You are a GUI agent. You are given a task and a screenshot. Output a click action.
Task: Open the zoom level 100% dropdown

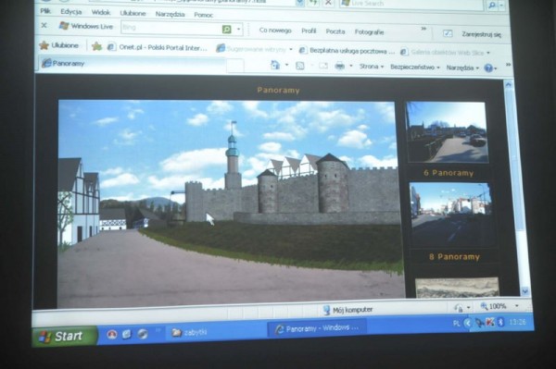point(499,306)
